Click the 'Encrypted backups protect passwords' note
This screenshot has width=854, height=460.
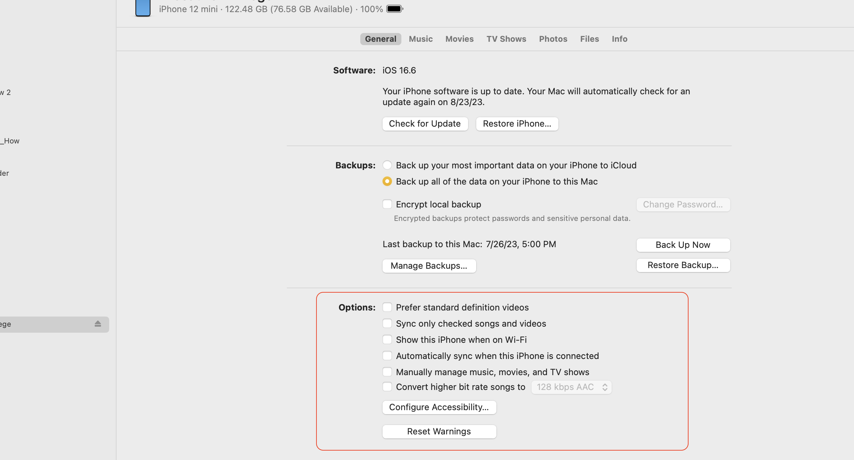tap(512, 218)
